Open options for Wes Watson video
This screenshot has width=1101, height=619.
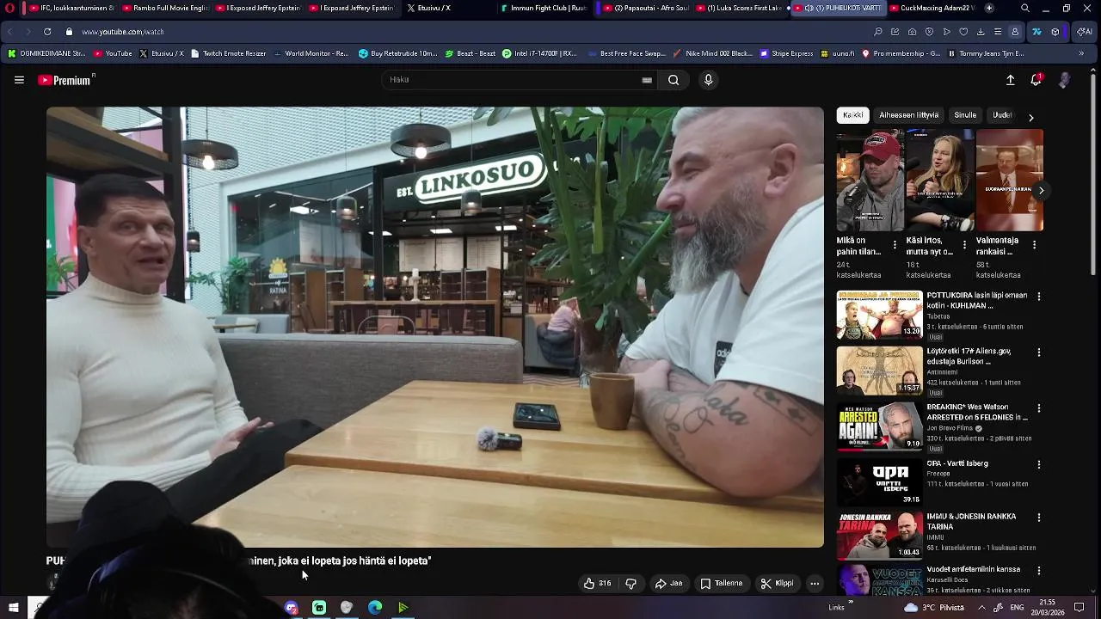pos(1039,408)
